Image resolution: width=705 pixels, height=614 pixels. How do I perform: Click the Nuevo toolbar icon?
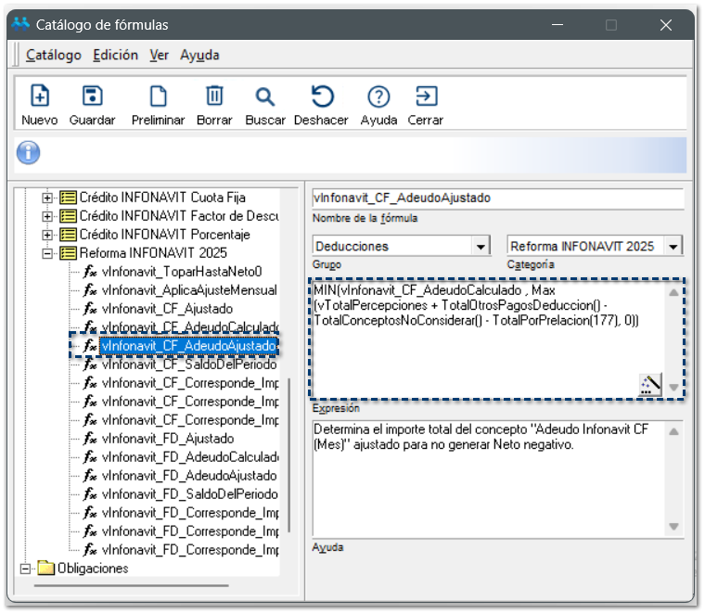coord(40,97)
